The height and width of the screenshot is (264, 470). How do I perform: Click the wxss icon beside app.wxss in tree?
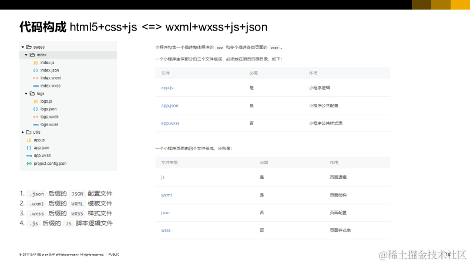pos(29,155)
